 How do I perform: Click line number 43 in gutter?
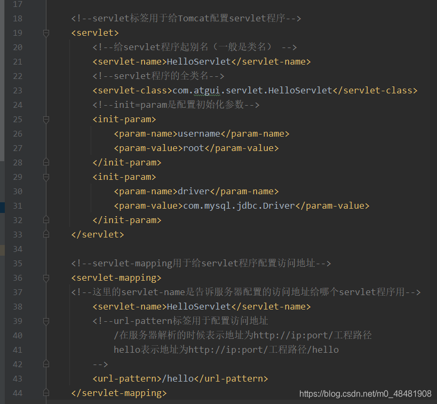[18, 379]
